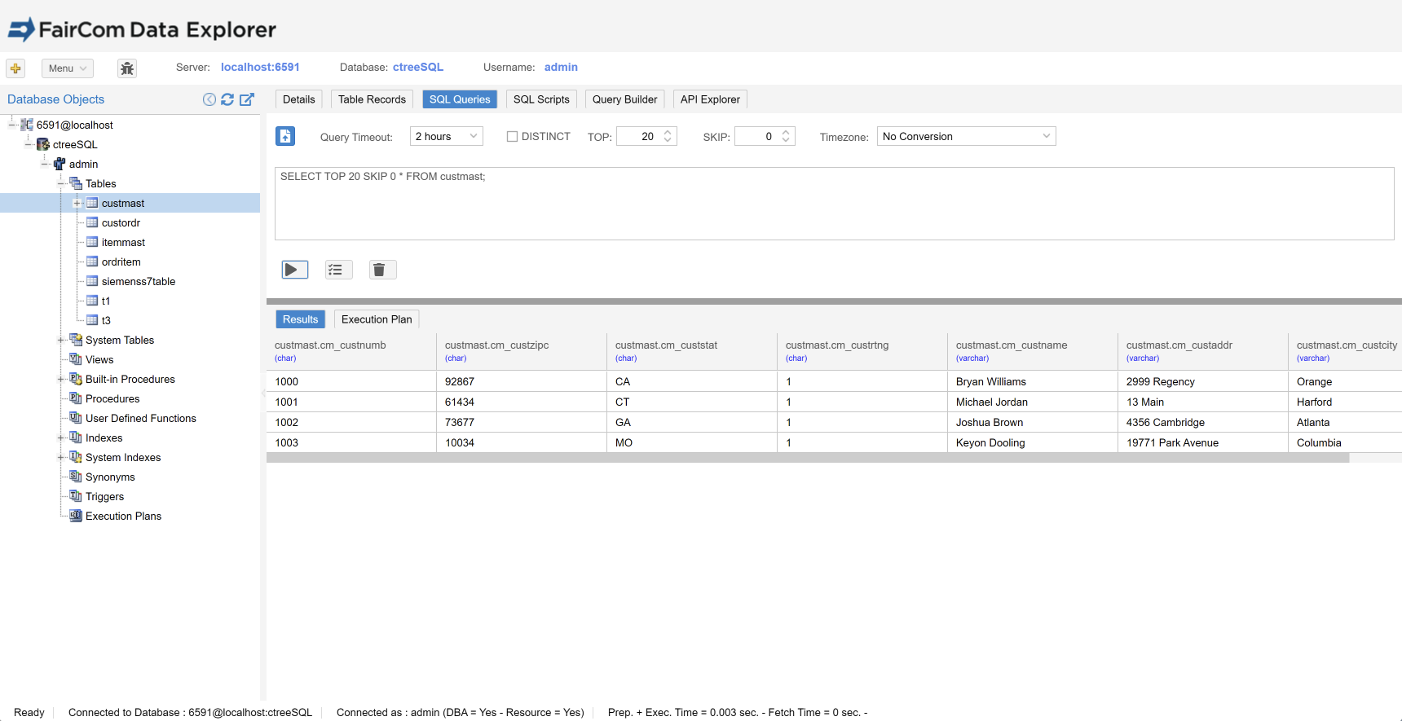Image resolution: width=1402 pixels, height=721 pixels.
Task: Expand the custmast table node
Action: pos(77,203)
